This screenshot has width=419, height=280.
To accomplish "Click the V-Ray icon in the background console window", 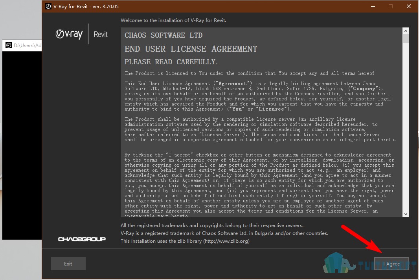I will coord(9,45).
